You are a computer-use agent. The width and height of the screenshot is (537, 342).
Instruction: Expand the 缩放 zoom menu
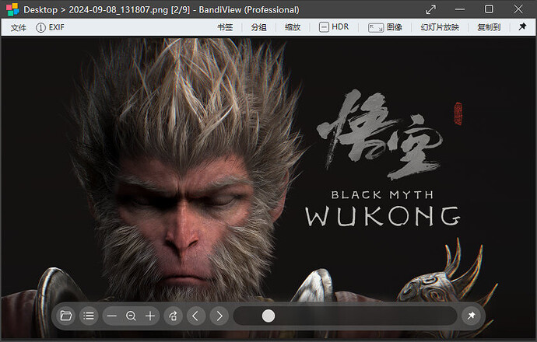pos(293,26)
